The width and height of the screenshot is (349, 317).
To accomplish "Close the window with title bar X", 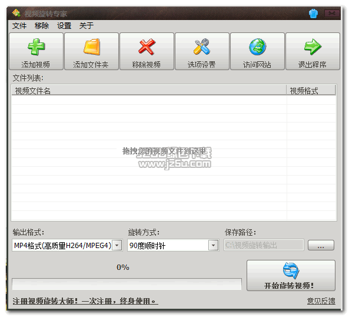I will [332, 14].
